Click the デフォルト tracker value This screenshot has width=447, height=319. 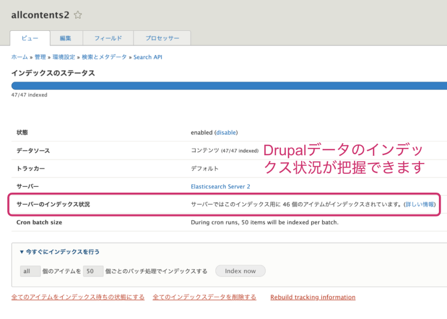point(204,169)
